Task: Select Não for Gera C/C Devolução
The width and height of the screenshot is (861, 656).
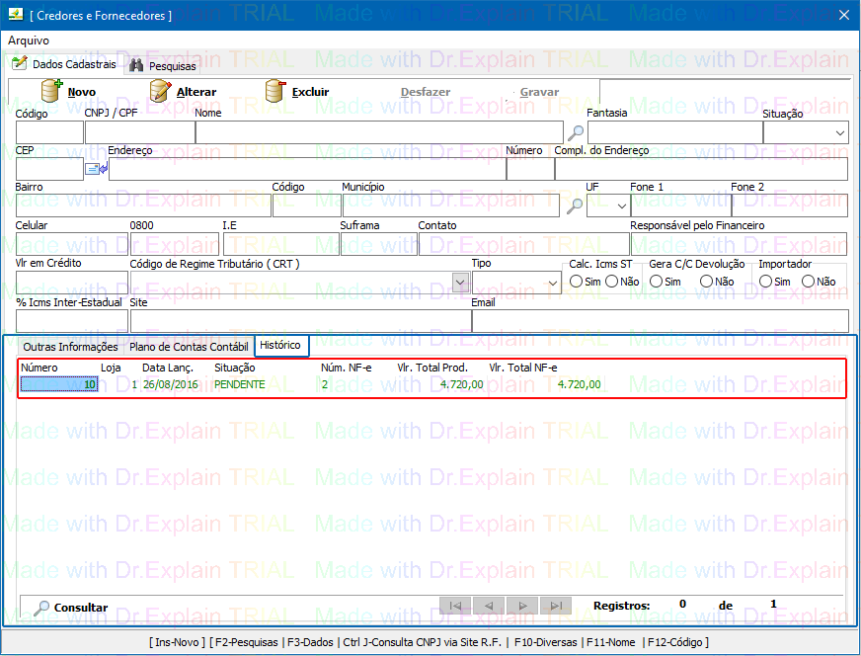Action: pos(706,282)
